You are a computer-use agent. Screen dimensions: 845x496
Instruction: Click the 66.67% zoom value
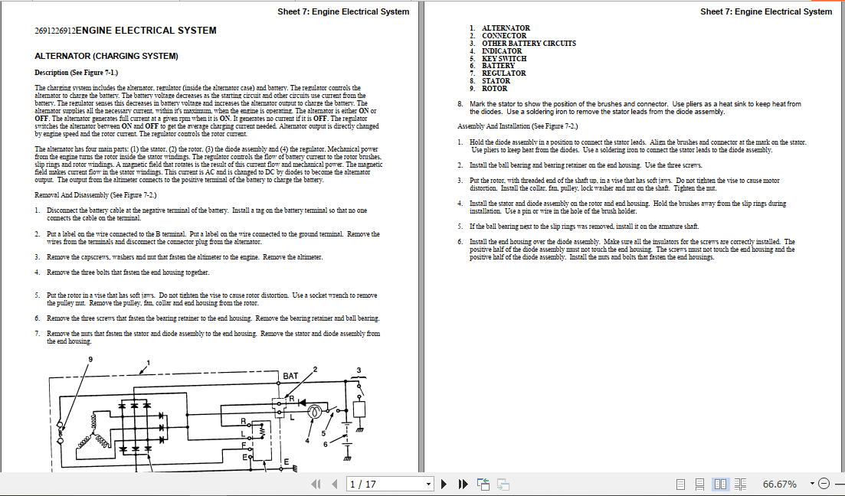tap(780, 485)
